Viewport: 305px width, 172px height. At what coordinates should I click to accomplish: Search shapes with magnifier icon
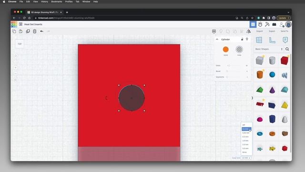click(287, 49)
